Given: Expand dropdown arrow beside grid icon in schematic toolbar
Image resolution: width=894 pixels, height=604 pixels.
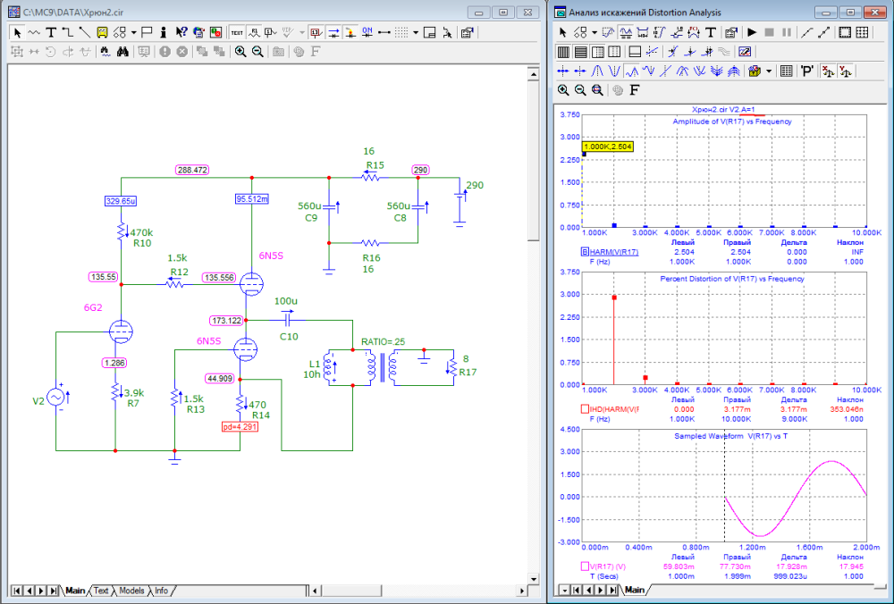Looking at the screenshot, I should click(x=415, y=32).
